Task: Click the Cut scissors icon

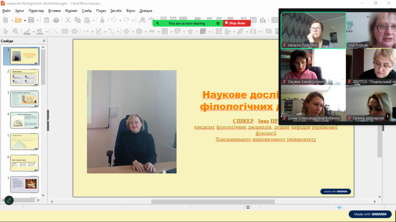Action: (x=68, y=20)
